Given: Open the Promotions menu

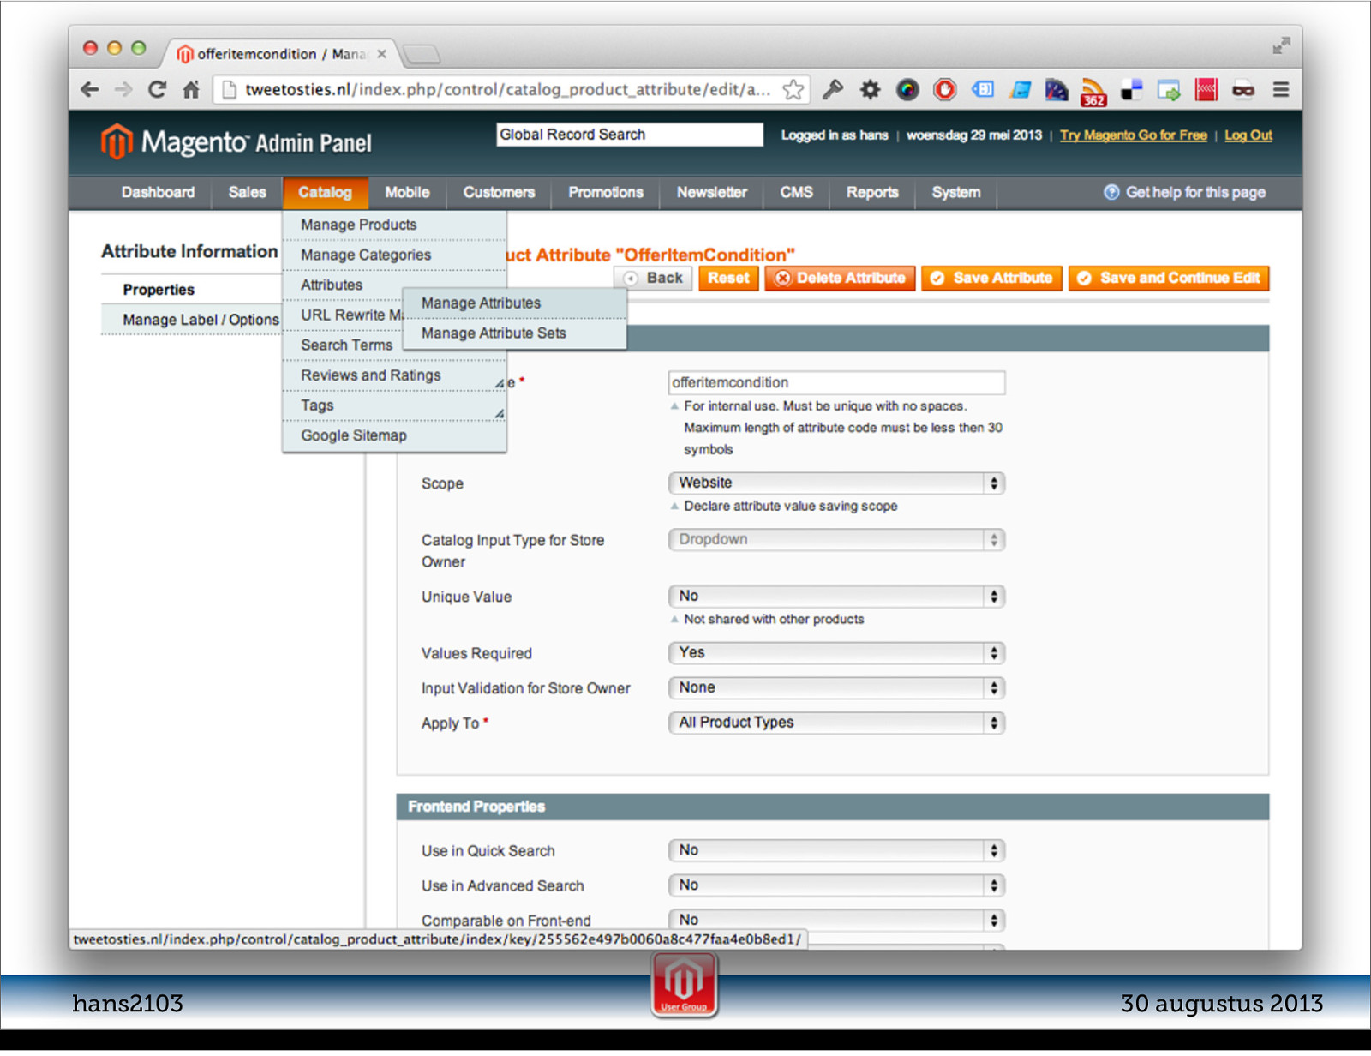Looking at the screenshot, I should [x=605, y=192].
